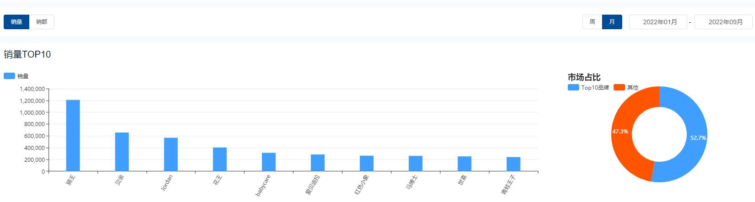Toggle the 其他 legend item
This screenshot has height=202, width=755.
[619, 87]
